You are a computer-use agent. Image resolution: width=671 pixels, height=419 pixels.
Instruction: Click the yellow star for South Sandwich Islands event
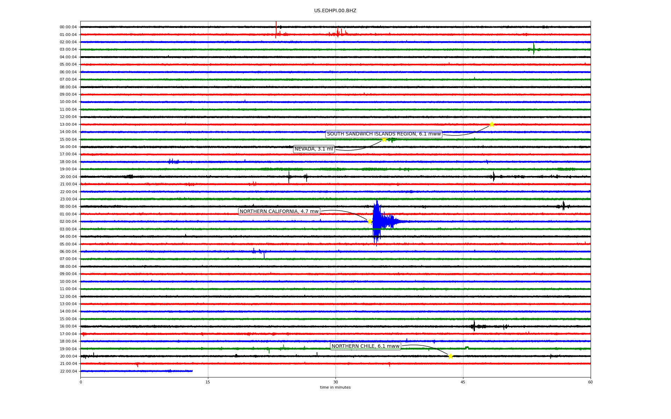[492, 125]
